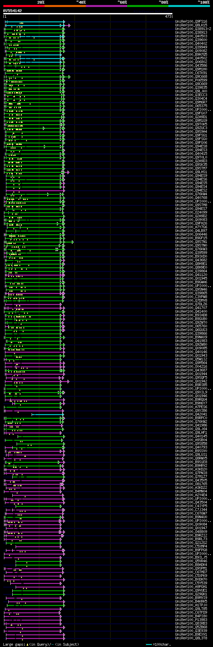Select hit label UniRef100_Q8L3T8
The image size is (213, 647).
(191, 638)
